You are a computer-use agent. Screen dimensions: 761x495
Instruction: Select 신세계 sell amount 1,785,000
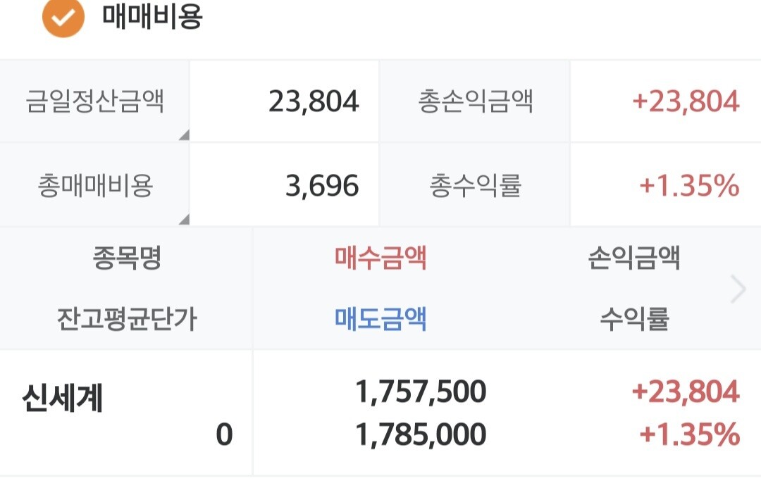pos(421,434)
